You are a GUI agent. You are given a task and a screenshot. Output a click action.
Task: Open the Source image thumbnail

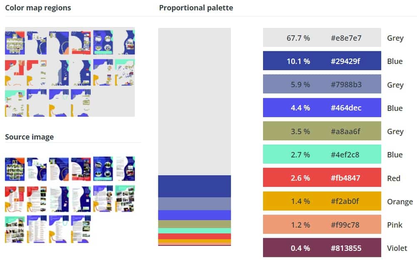(69, 199)
